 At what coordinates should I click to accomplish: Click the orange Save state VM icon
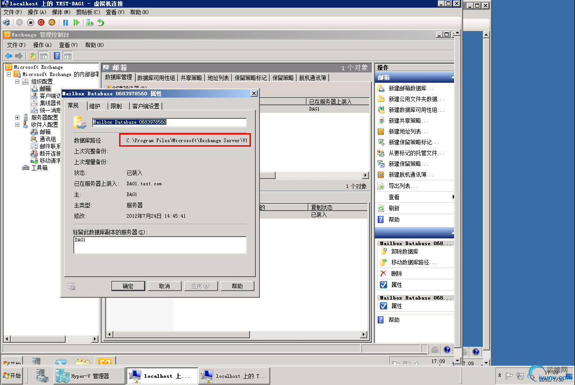click(52, 22)
